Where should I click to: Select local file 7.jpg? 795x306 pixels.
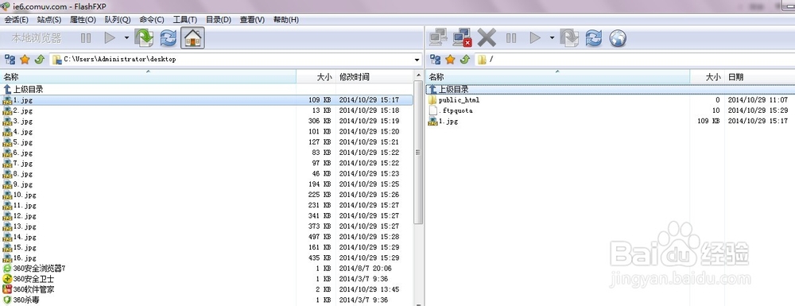tap(207, 163)
